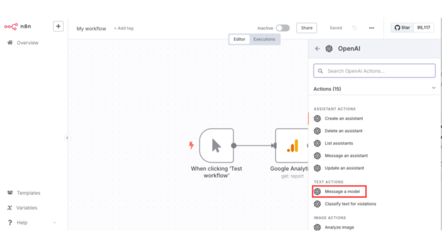Open the three-dots workflow menu
Screen dimensions: 442x248
(372, 28)
